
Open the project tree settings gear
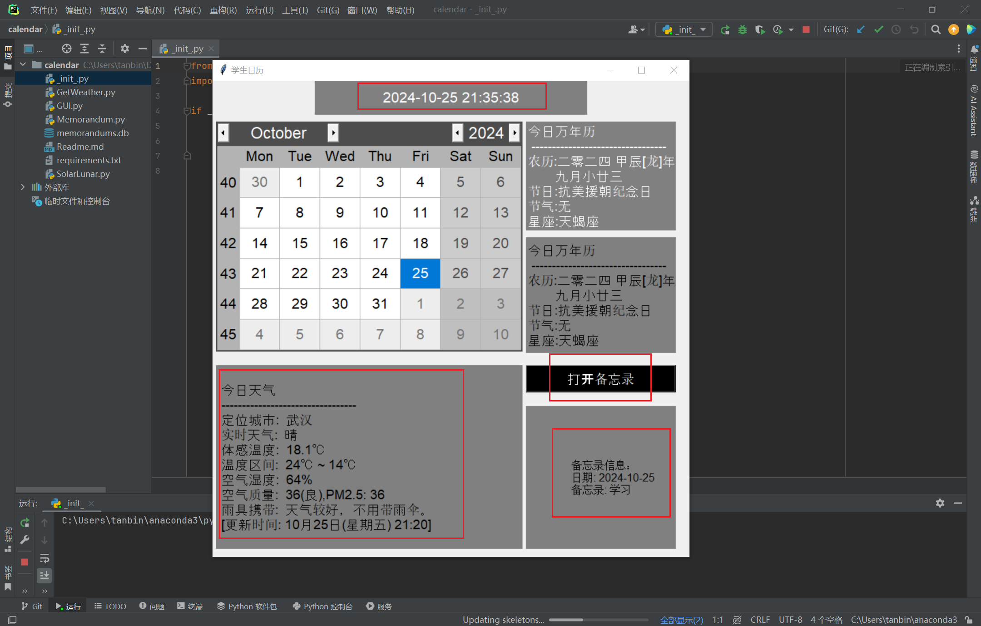tap(124, 49)
